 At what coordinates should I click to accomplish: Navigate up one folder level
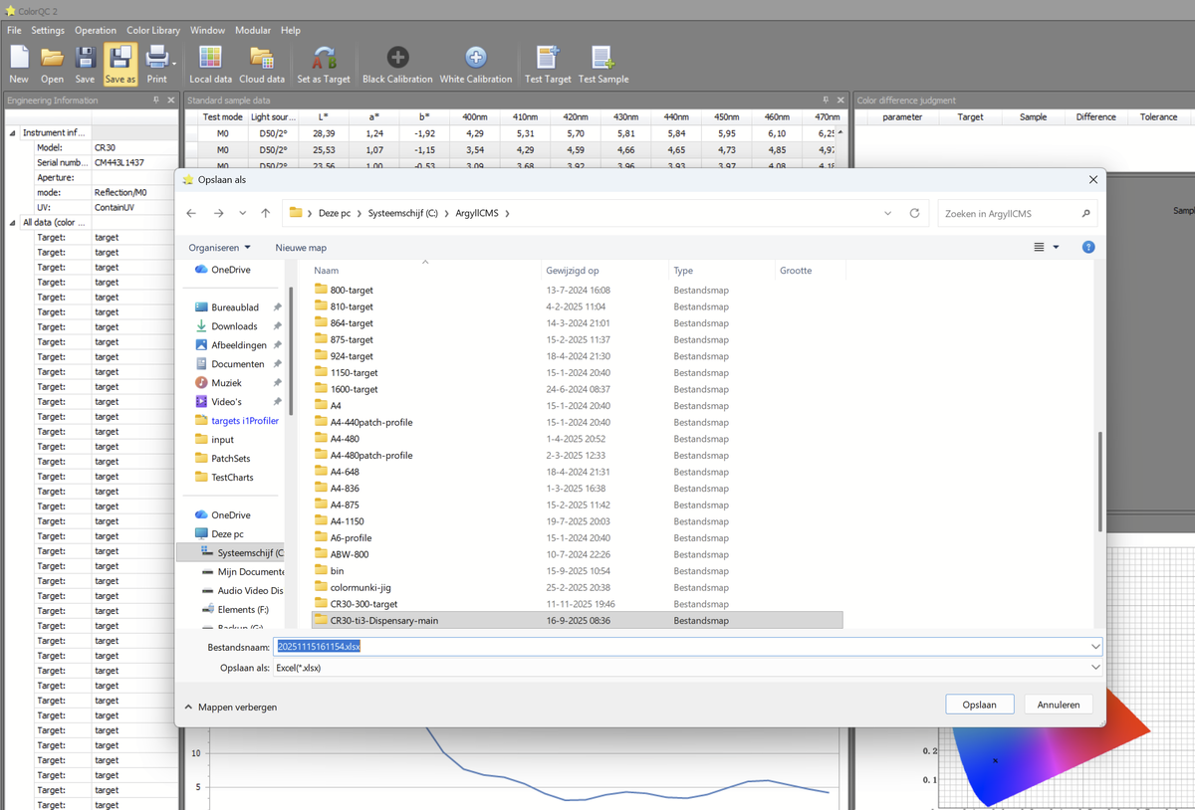(x=266, y=213)
